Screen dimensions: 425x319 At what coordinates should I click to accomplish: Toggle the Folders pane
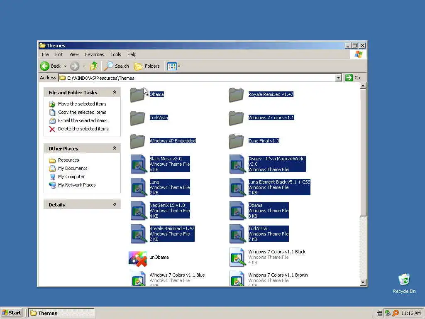pyautogui.click(x=147, y=66)
